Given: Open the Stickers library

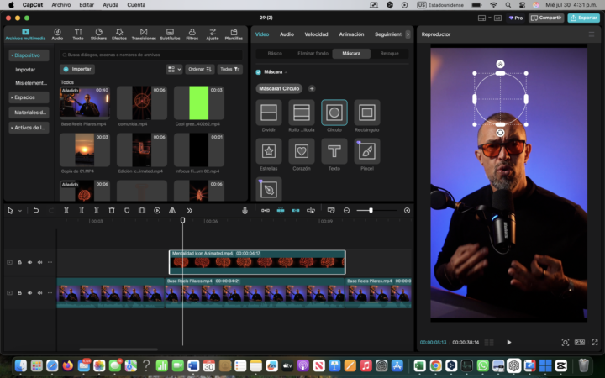Looking at the screenshot, I should [x=98, y=34].
